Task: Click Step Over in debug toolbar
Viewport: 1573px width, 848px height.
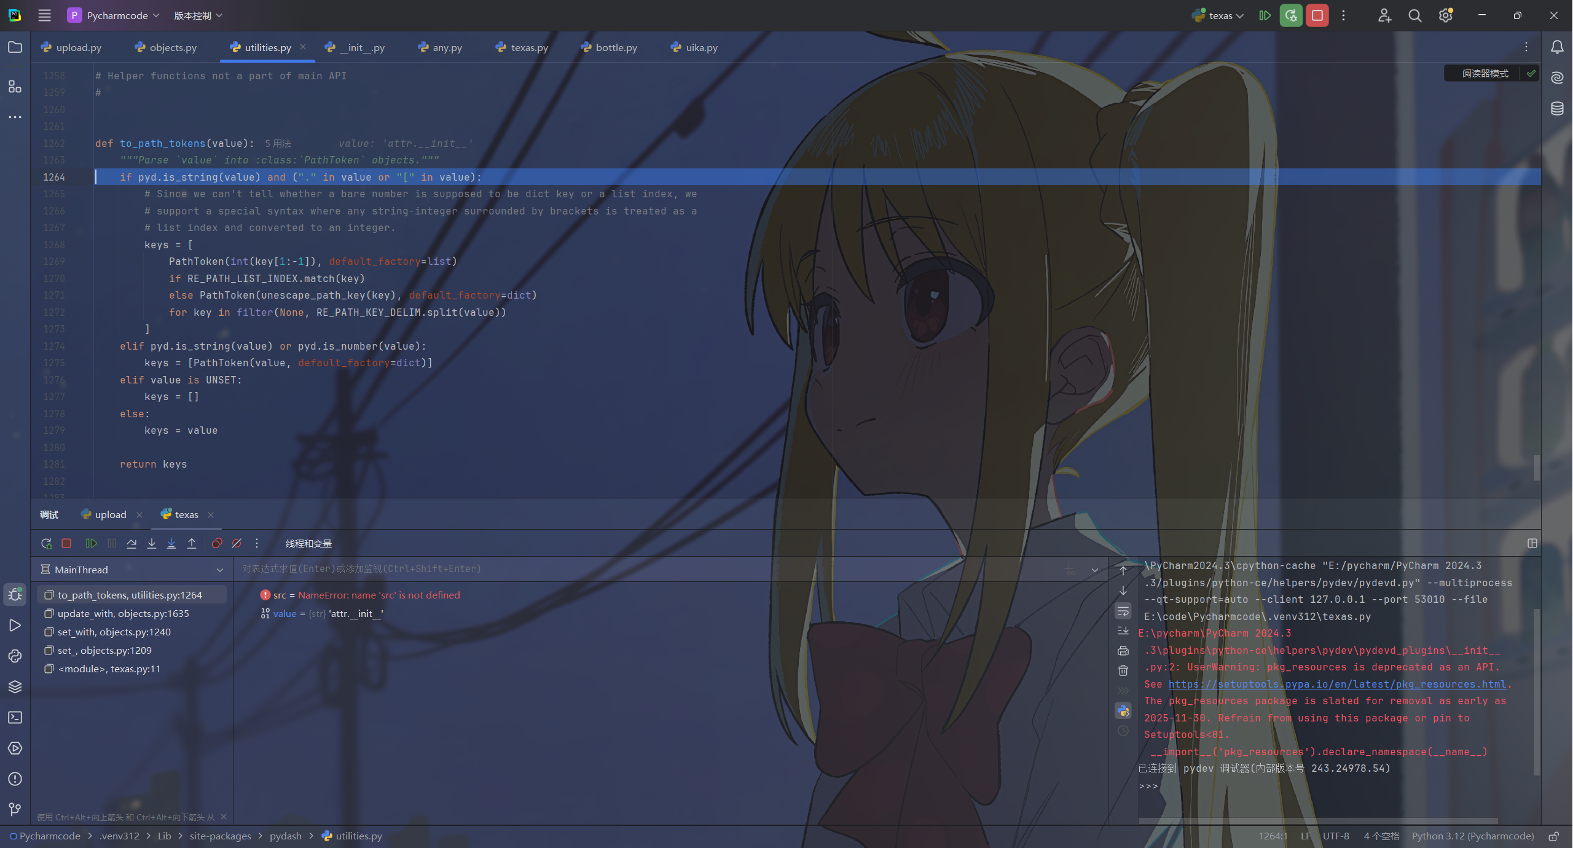Action: [131, 543]
